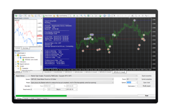This screenshot has width=169, height=111.
Task: Collapse the Accounts tree node
Action: (x=16, y=55)
